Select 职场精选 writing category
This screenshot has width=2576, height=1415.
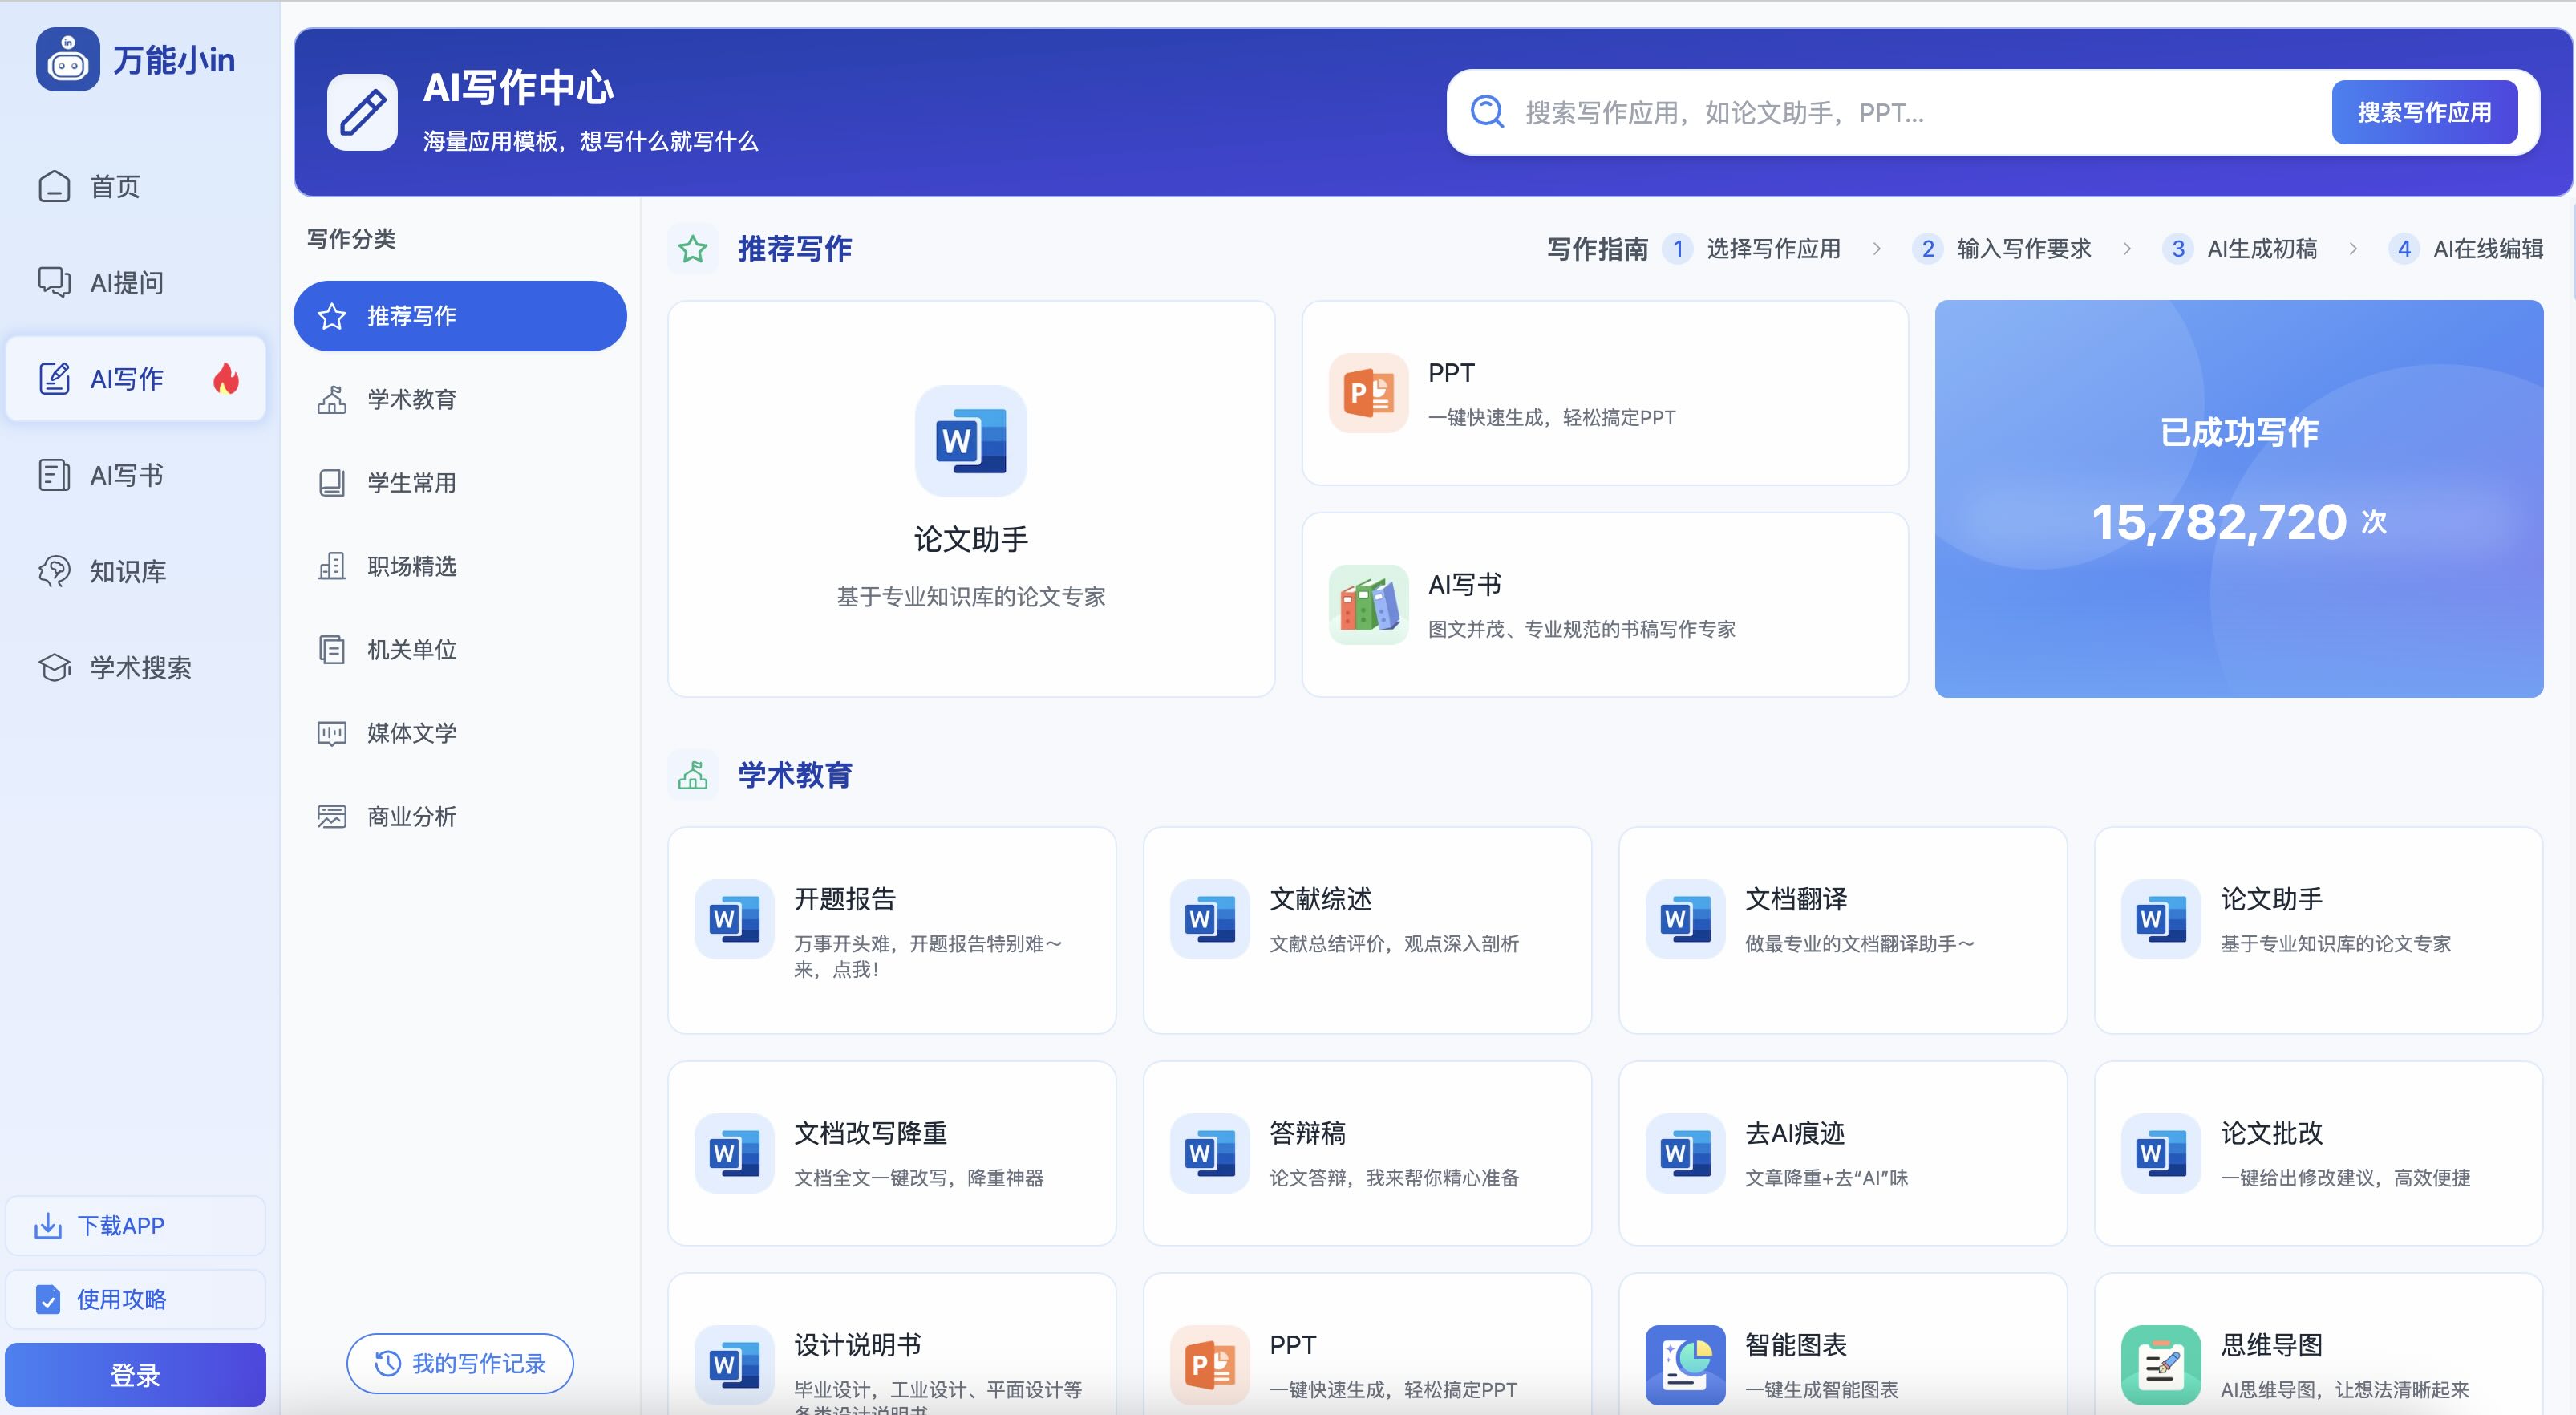411,566
